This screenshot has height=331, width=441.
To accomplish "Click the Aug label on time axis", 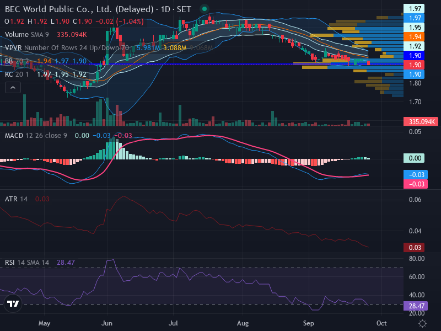I will pos(243,323).
